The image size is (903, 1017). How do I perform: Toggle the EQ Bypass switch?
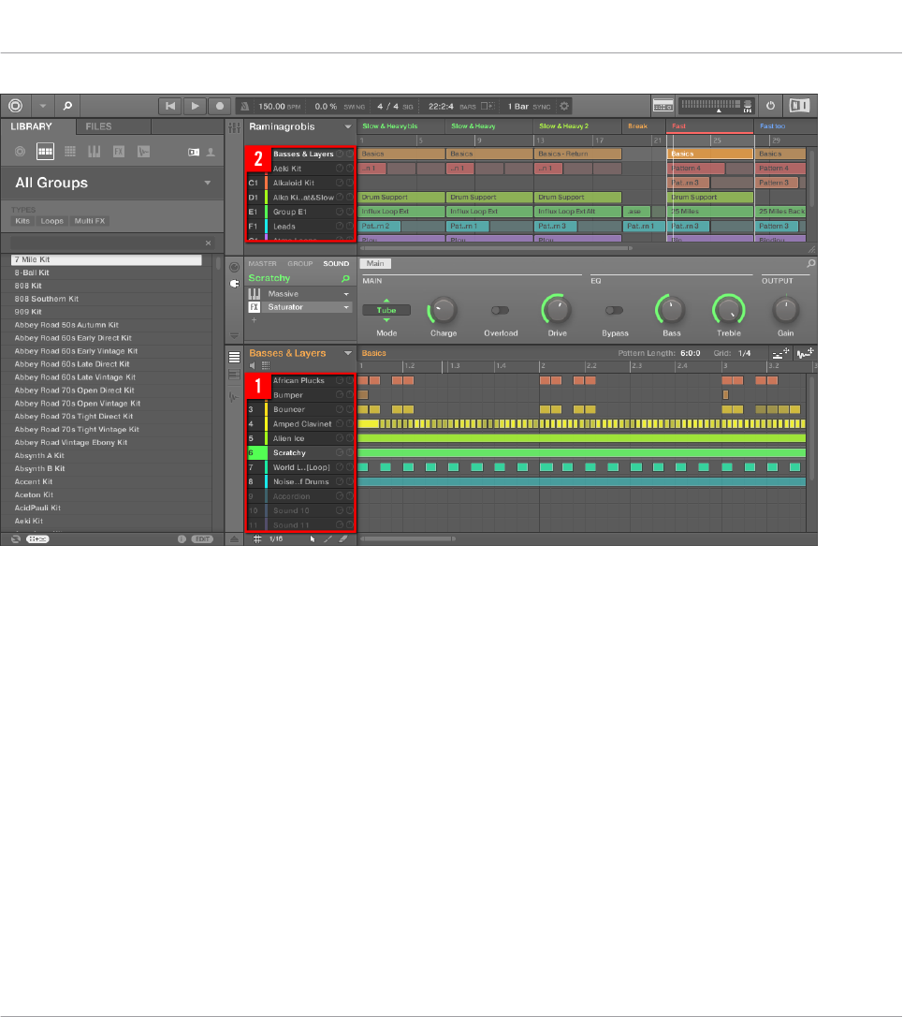614,311
